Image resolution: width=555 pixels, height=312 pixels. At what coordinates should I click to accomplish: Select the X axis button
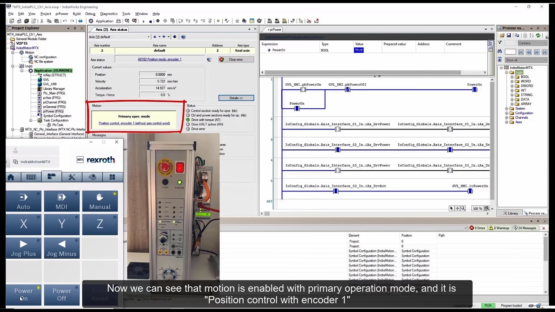pyautogui.click(x=23, y=224)
